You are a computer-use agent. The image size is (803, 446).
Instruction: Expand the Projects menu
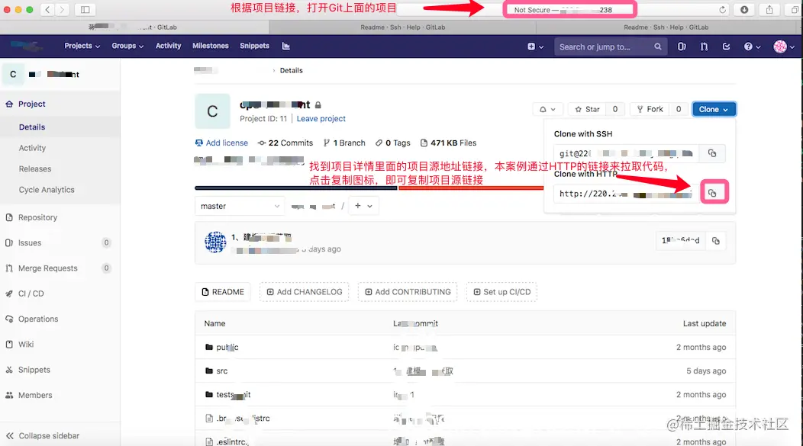point(82,46)
